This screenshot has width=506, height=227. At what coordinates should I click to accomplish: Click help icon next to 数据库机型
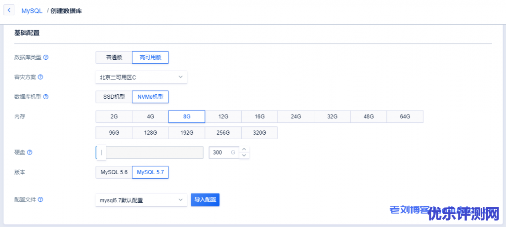click(x=46, y=97)
